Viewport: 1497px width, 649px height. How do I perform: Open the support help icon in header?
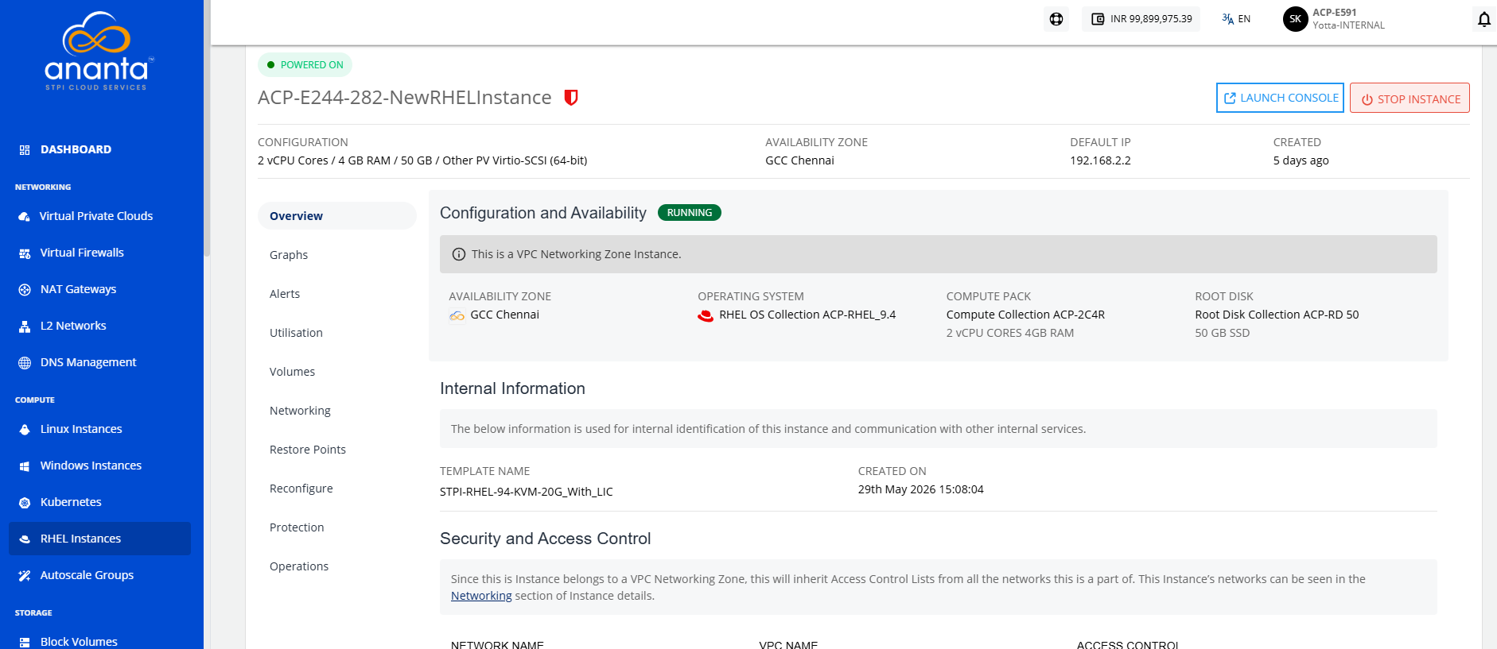1056,19
